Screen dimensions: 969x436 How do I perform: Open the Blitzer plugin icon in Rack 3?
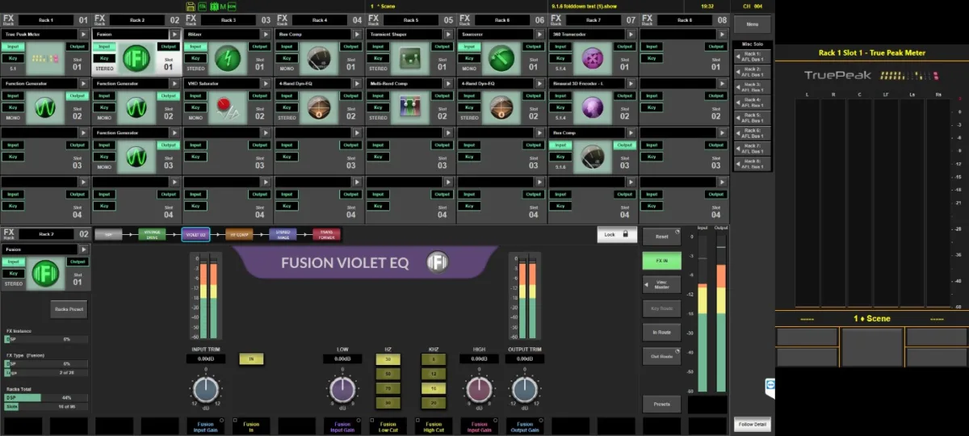(227, 59)
